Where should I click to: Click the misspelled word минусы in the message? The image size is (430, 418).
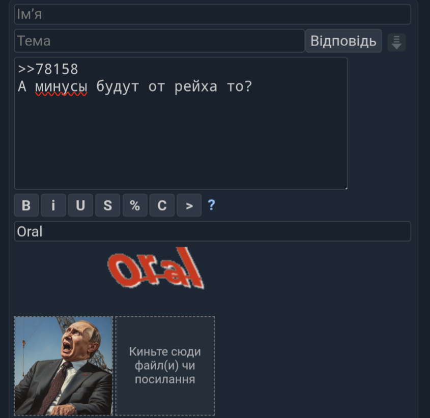tap(61, 87)
